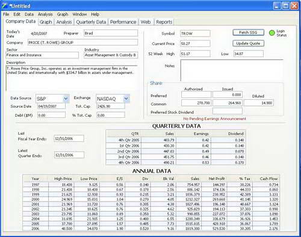Open the Analysis menu
The height and width of the screenshot is (237, 301).
[x=45, y=14]
